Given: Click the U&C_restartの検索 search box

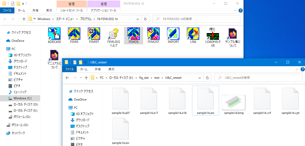Looking at the screenshot, I should (x=258, y=78).
